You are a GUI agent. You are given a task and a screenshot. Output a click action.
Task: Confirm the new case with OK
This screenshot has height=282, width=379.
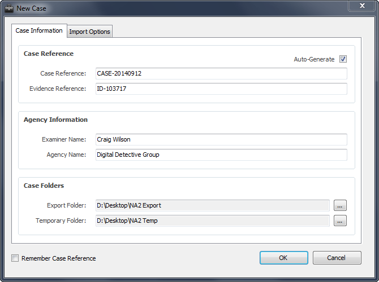point(283,258)
